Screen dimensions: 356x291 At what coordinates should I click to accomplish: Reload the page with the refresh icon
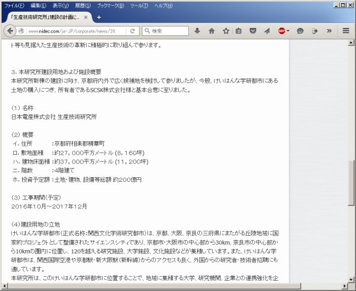133,31
